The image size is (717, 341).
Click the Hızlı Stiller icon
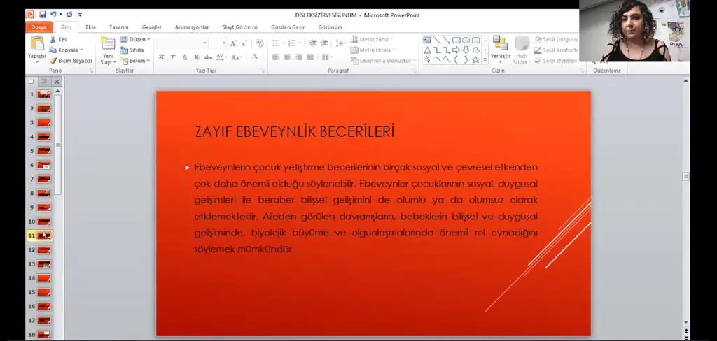click(x=521, y=50)
